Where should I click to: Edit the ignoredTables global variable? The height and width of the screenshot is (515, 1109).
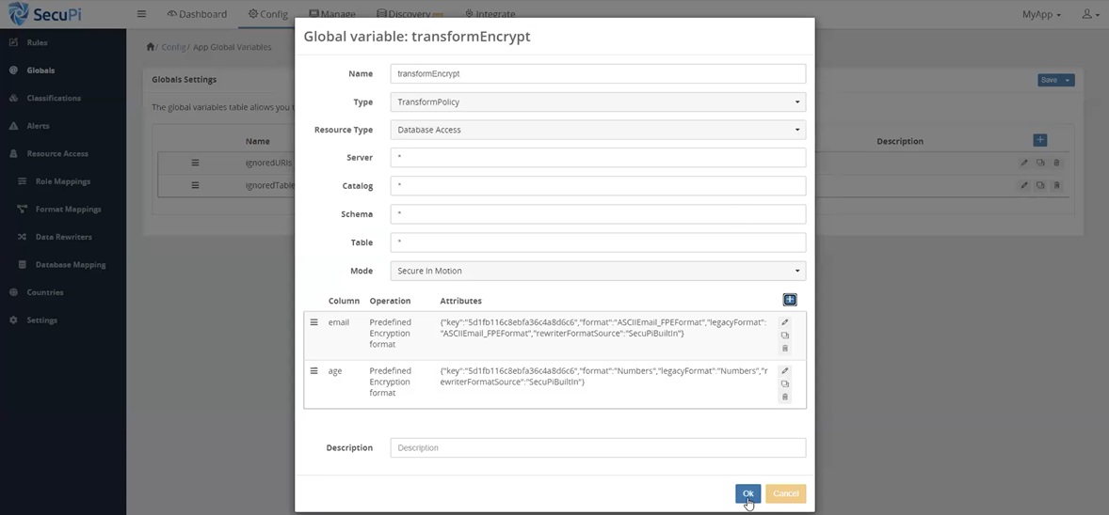1023,186
